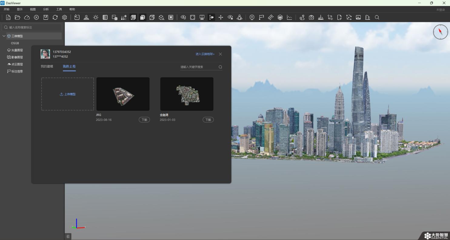
Task: Click the toolbar grid icon
Action: (171, 18)
